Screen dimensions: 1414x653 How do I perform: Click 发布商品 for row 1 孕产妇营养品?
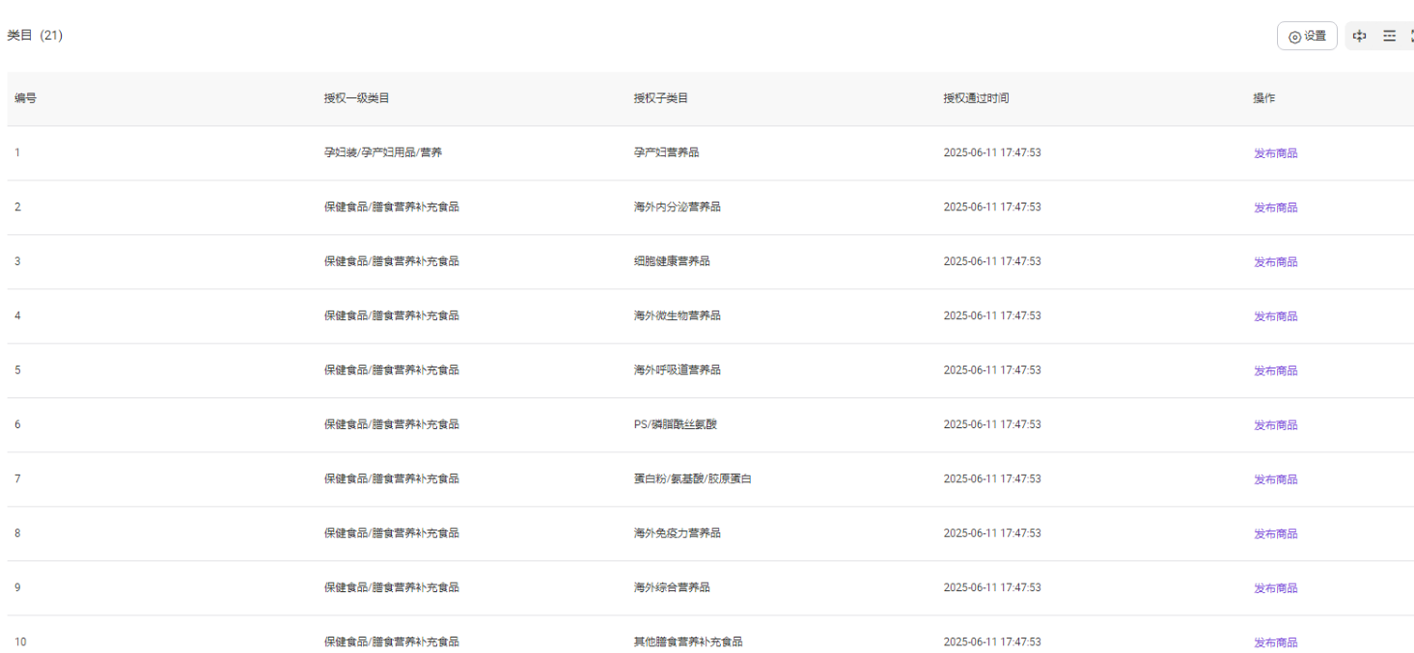coord(1275,153)
